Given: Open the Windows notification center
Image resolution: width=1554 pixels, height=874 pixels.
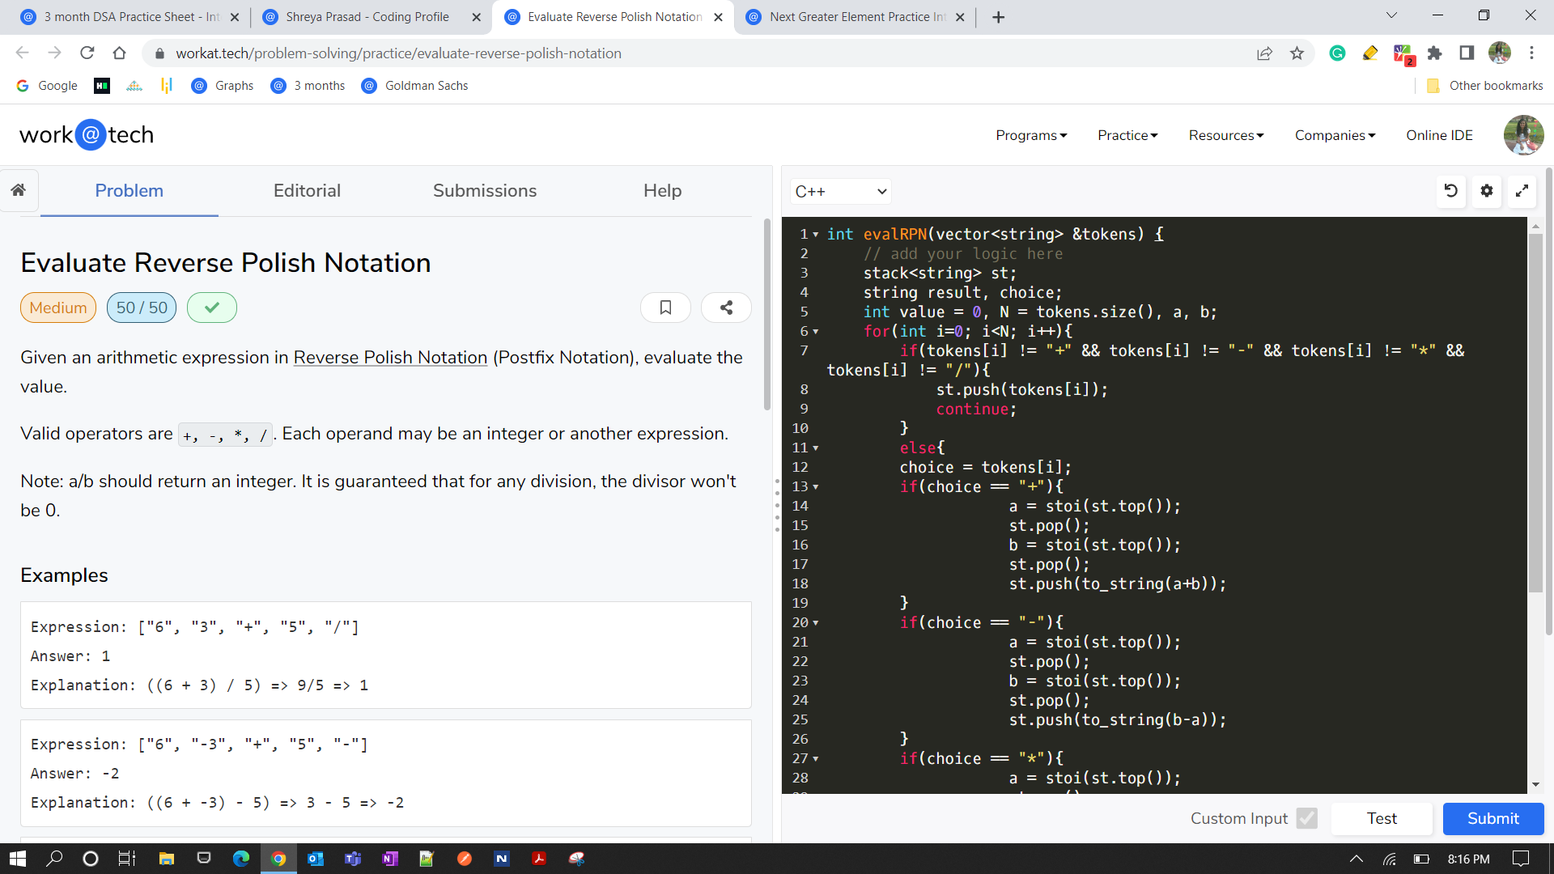Looking at the screenshot, I should point(1521,859).
